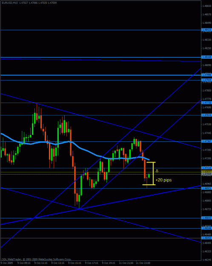
Task: Click the 1.47285 price axis label
Action: coord(207,150)
